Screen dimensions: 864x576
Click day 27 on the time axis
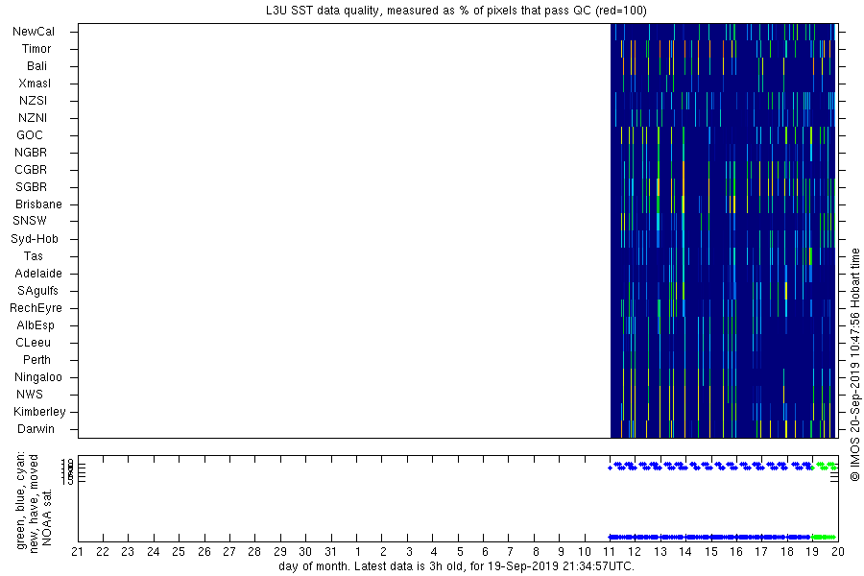point(229,552)
